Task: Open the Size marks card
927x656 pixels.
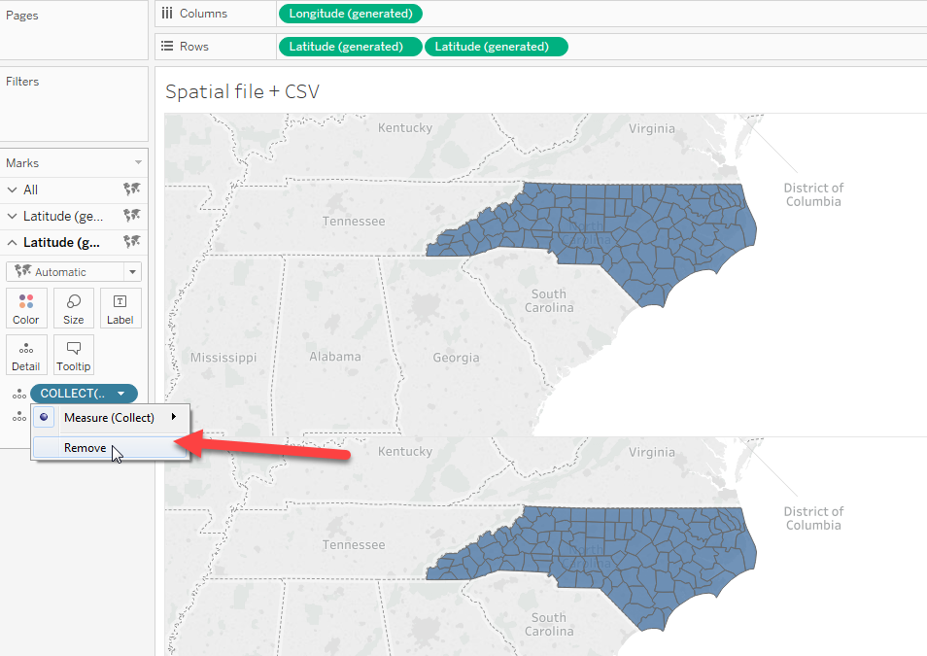Action: click(74, 307)
